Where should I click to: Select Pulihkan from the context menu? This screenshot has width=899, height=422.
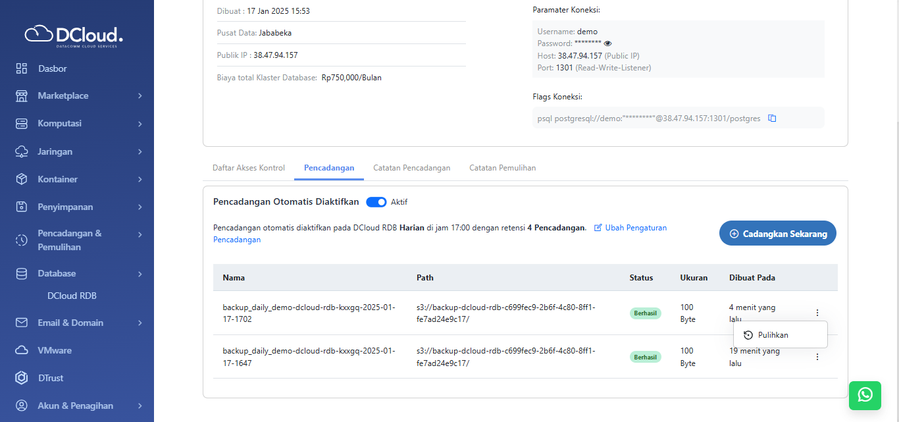click(x=773, y=335)
